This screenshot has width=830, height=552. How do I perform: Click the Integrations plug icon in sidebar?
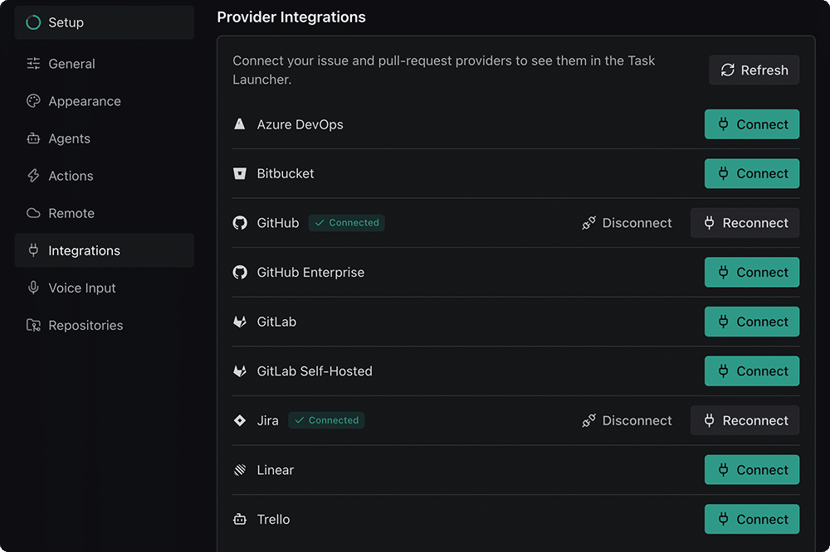33,250
